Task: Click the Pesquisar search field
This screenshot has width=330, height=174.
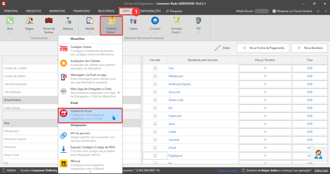Action: 174,11
